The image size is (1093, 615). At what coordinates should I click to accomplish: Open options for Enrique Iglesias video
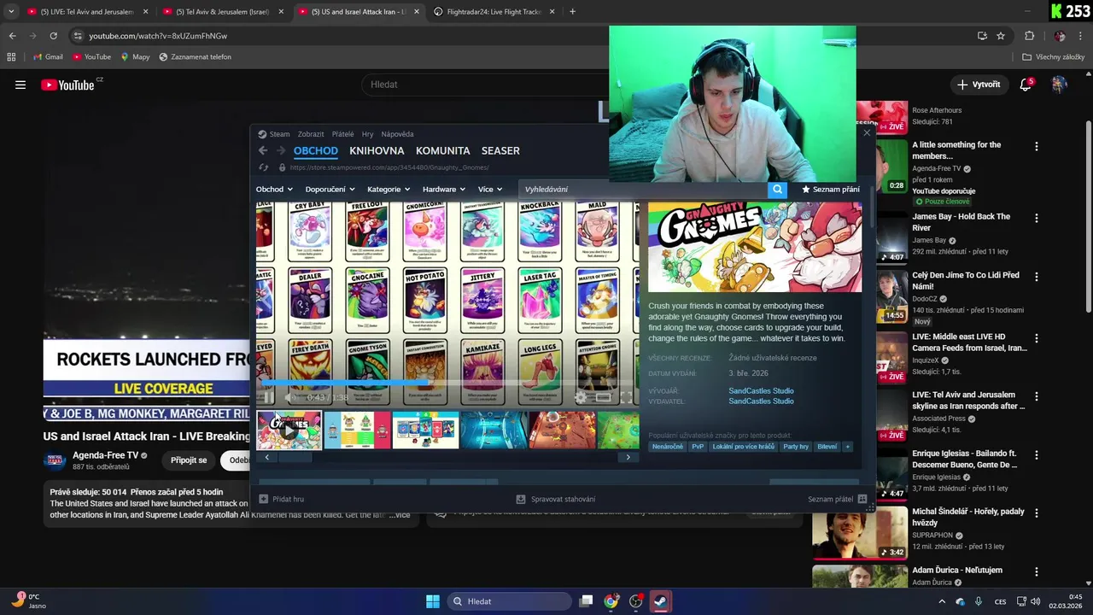pyautogui.click(x=1037, y=454)
